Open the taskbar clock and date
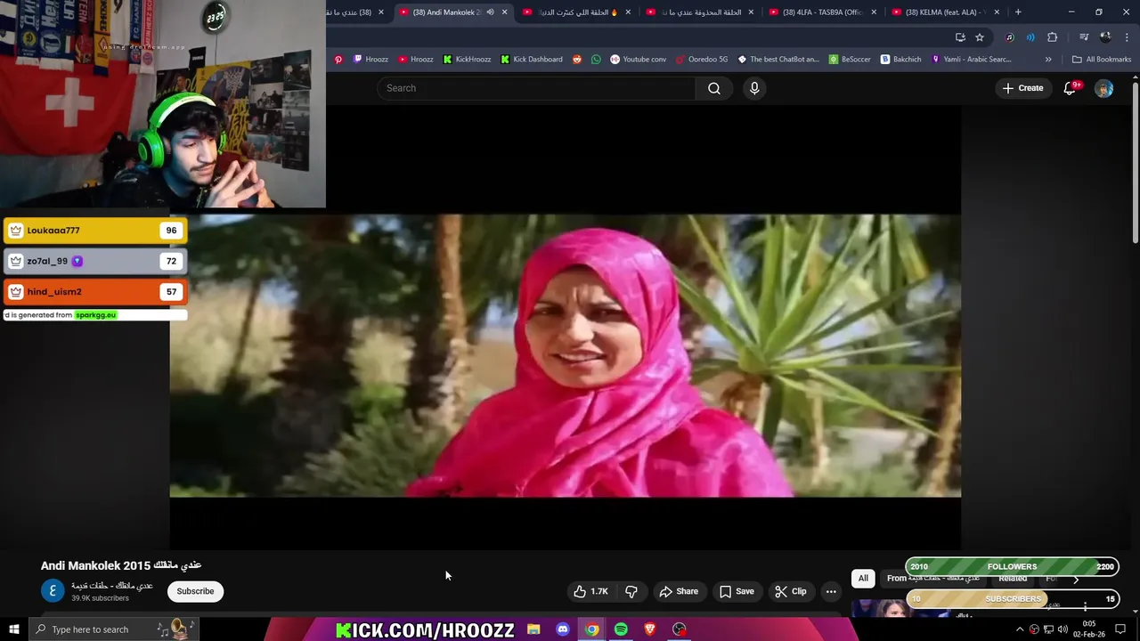Image resolution: width=1140 pixels, height=641 pixels. click(x=1089, y=629)
